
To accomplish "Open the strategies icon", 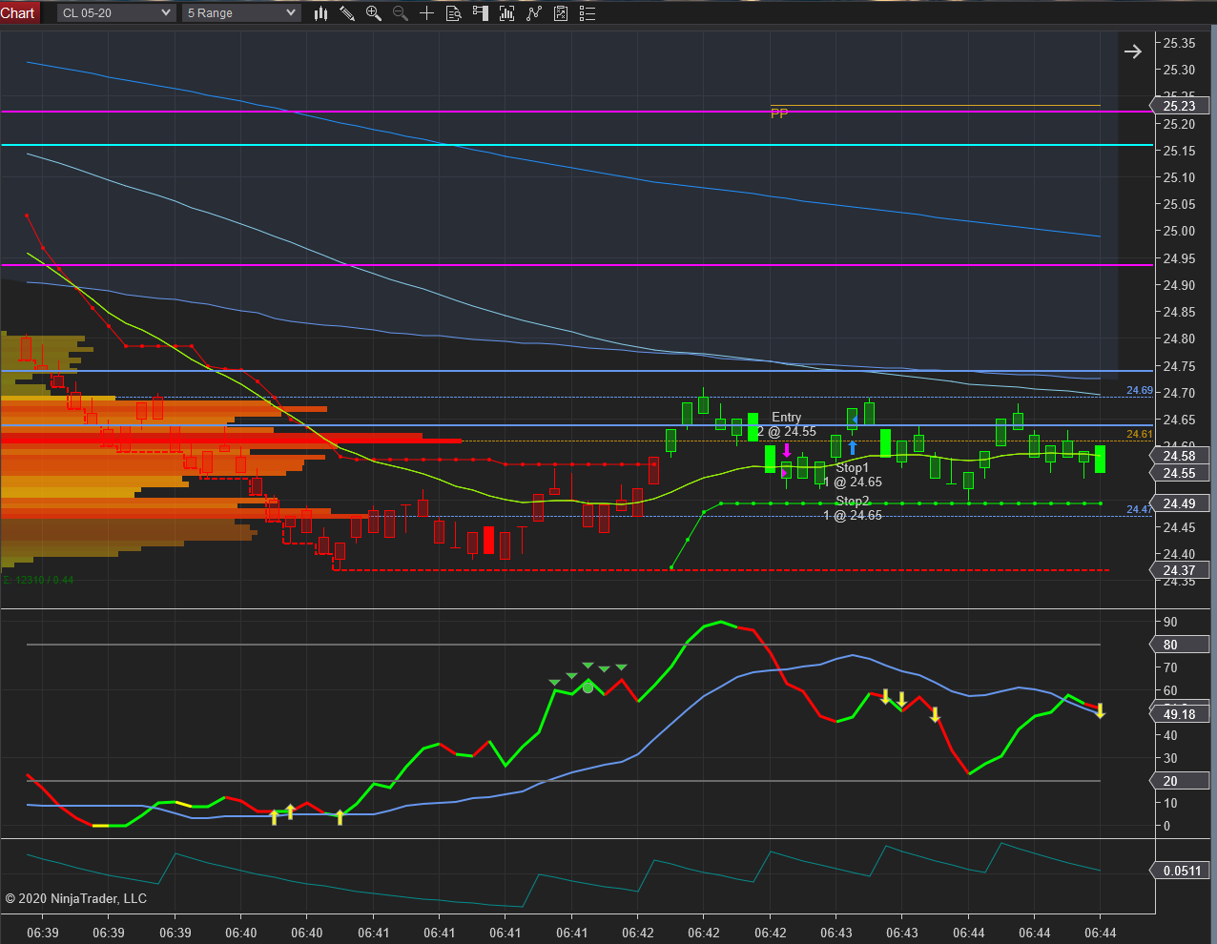I will [x=561, y=13].
